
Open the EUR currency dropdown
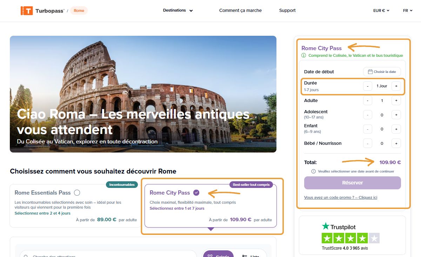(x=381, y=11)
